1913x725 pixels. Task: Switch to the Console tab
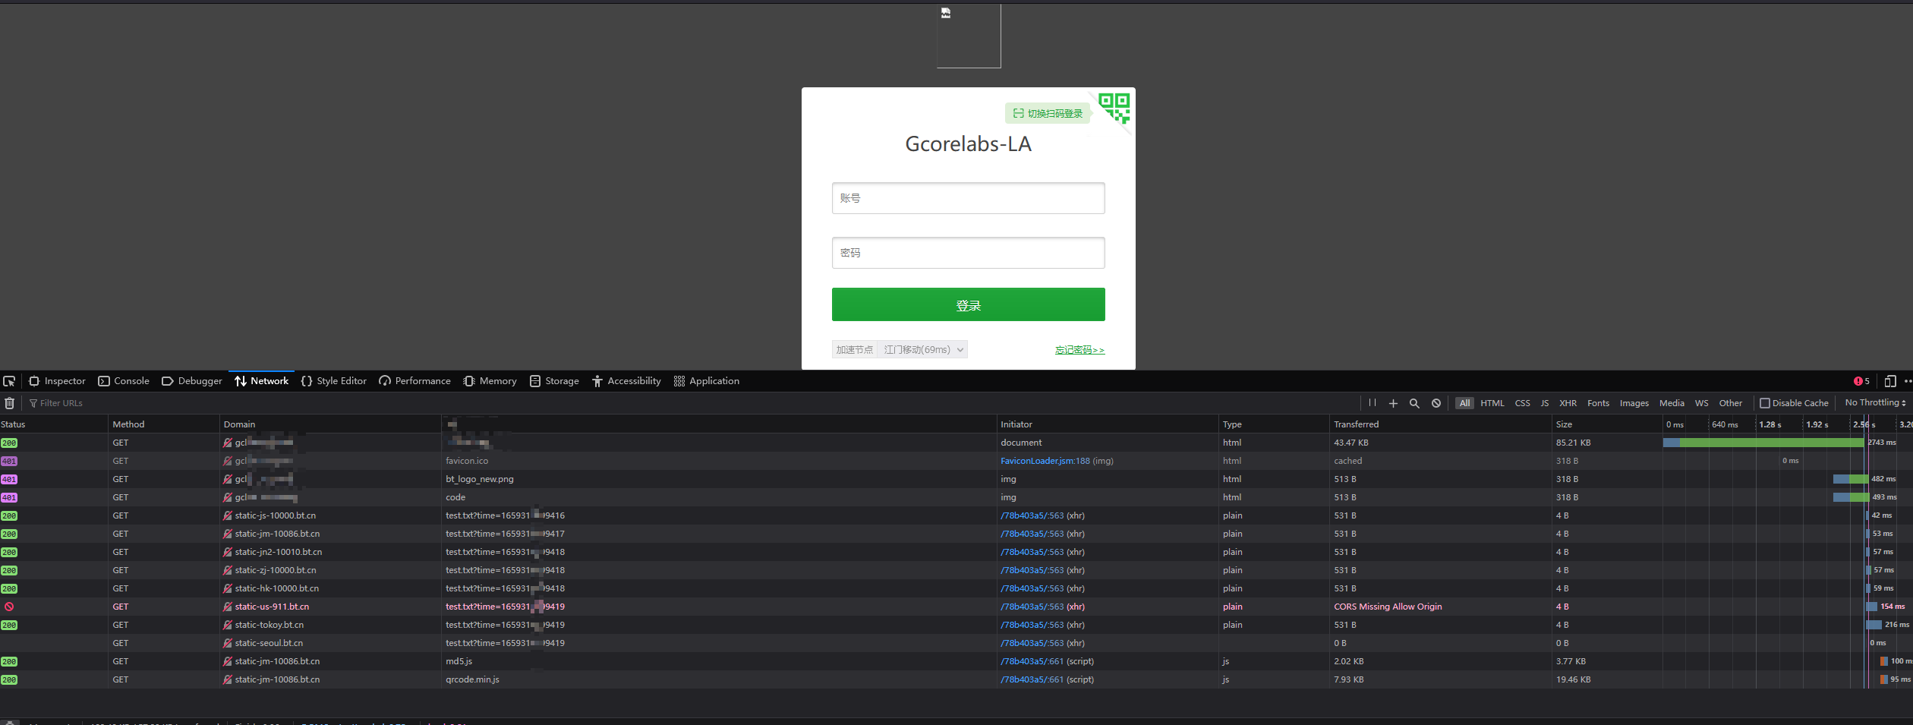124,381
